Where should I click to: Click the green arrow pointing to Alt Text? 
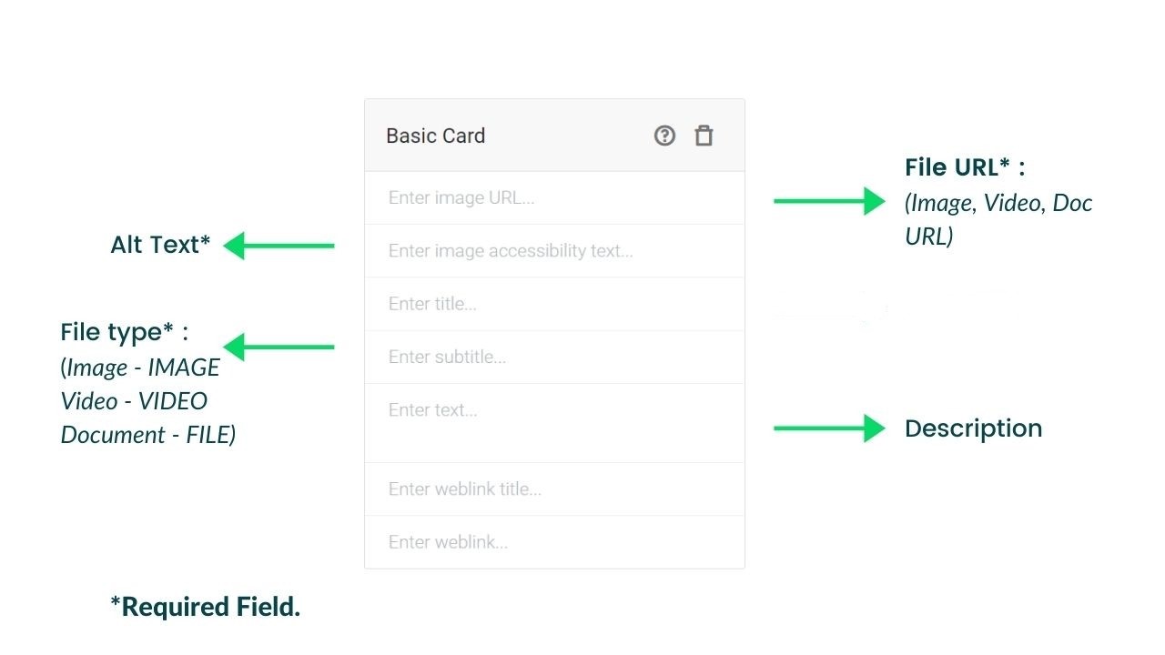click(x=279, y=246)
